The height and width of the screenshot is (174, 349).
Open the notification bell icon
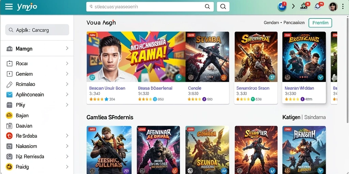304,6
